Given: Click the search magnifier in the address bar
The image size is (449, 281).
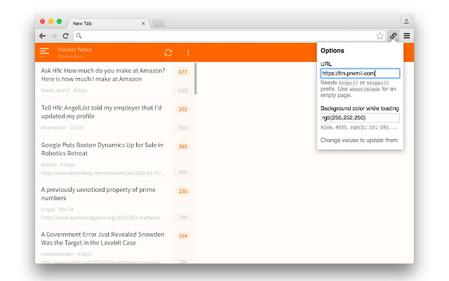Looking at the screenshot, I should coord(79,36).
